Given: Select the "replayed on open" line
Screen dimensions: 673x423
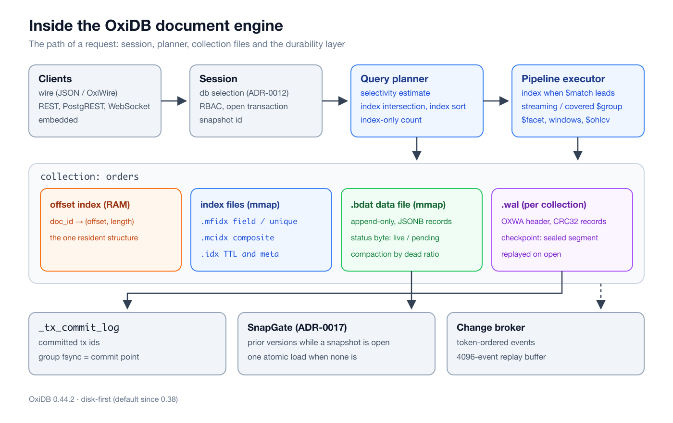Looking at the screenshot, I should (x=531, y=254).
